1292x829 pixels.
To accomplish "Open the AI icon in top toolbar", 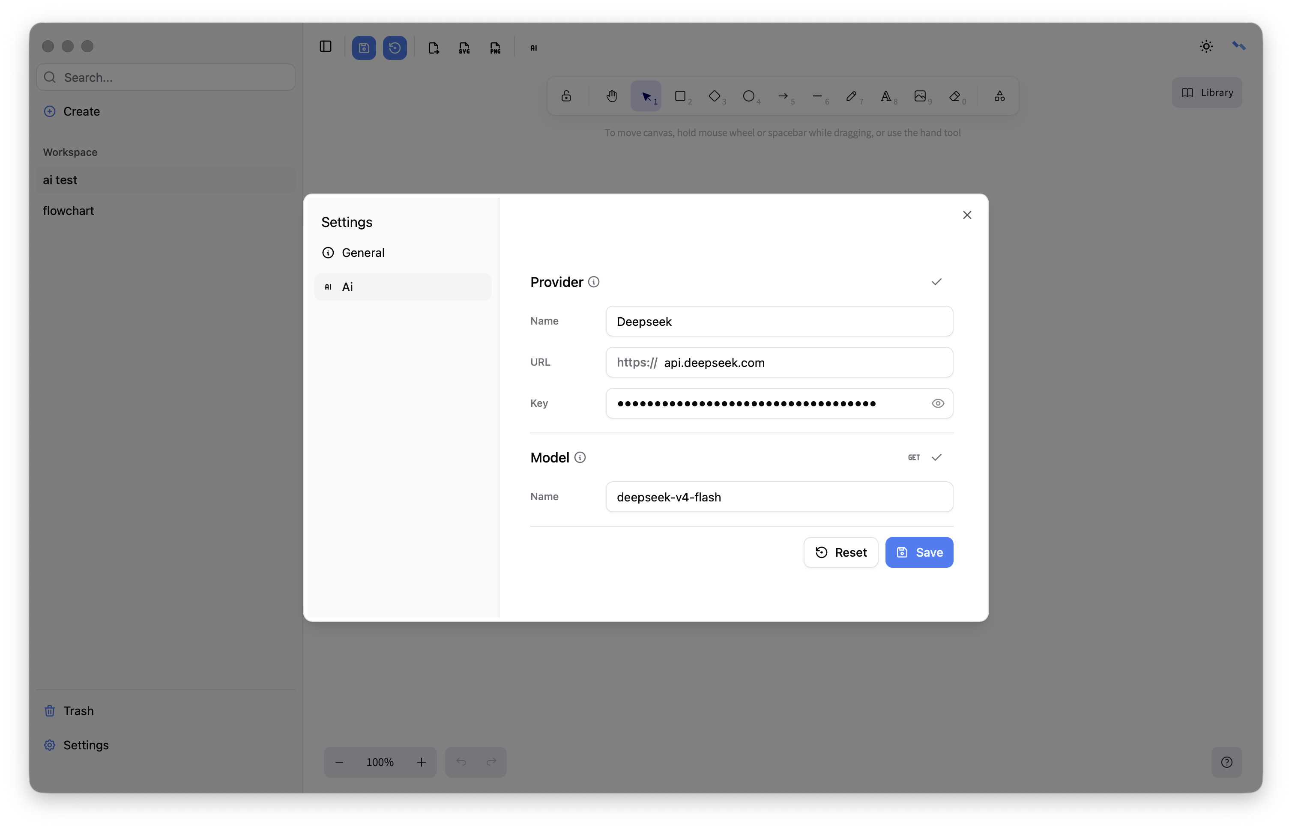I will 533,48.
